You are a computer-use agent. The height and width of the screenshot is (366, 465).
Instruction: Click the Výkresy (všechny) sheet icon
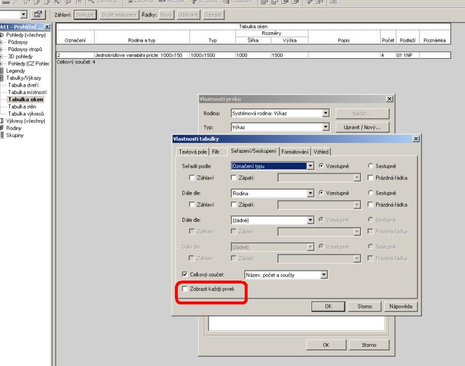click(2, 121)
